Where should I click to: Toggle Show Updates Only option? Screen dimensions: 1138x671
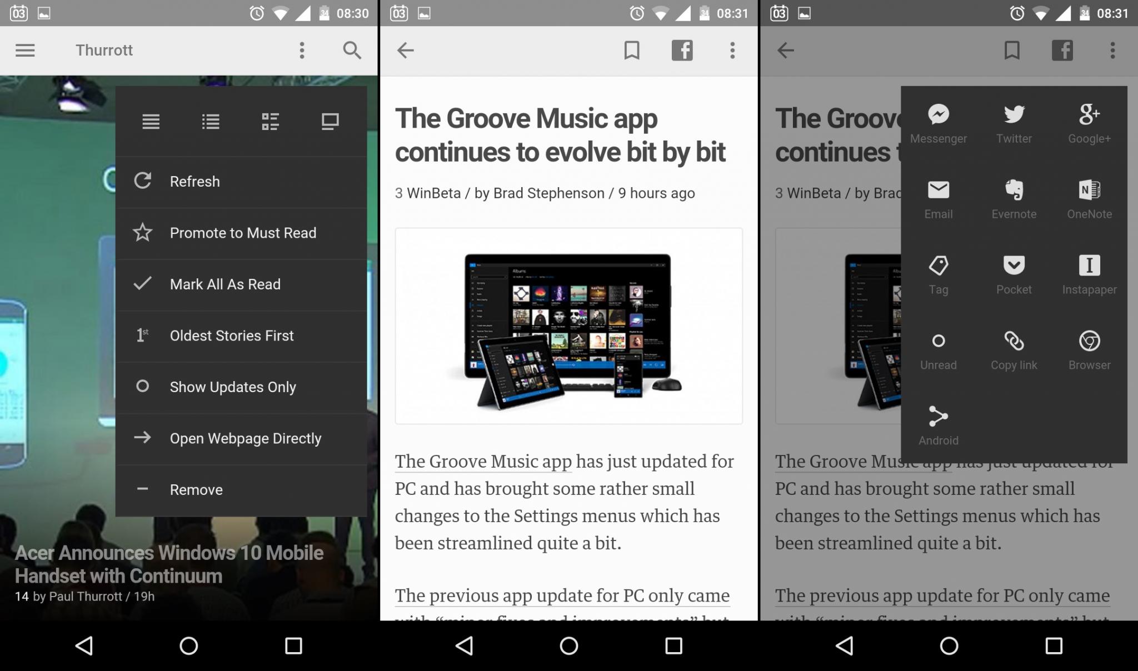(x=241, y=387)
